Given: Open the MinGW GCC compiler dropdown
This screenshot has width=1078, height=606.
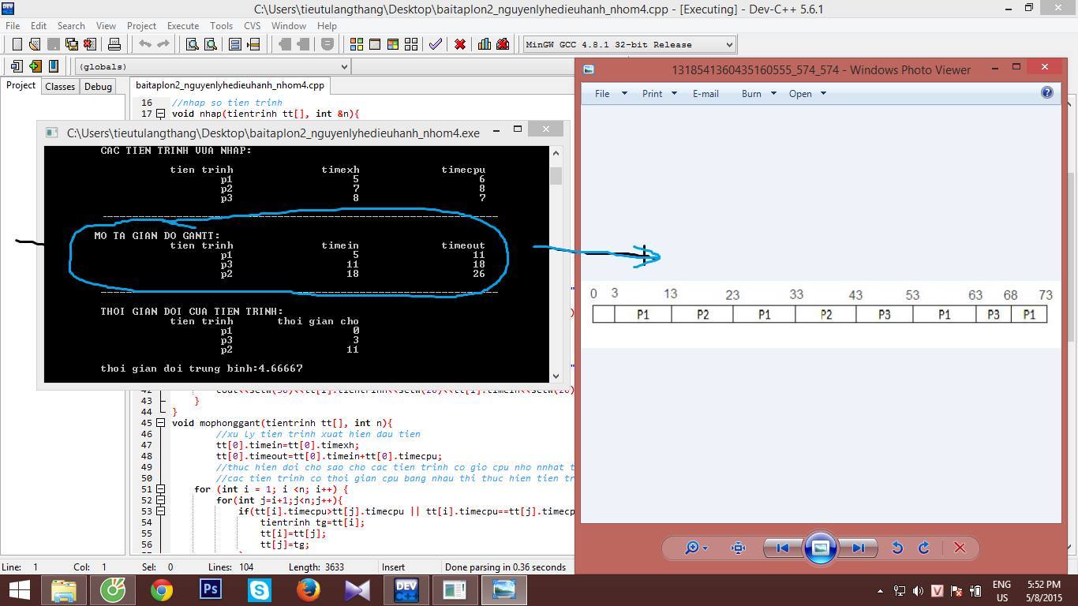Looking at the screenshot, I should coord(728,44).
